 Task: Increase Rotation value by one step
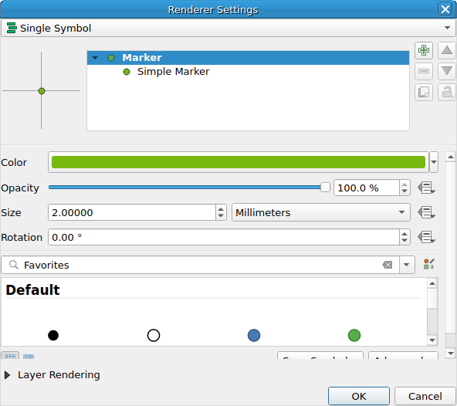[405, 234]
